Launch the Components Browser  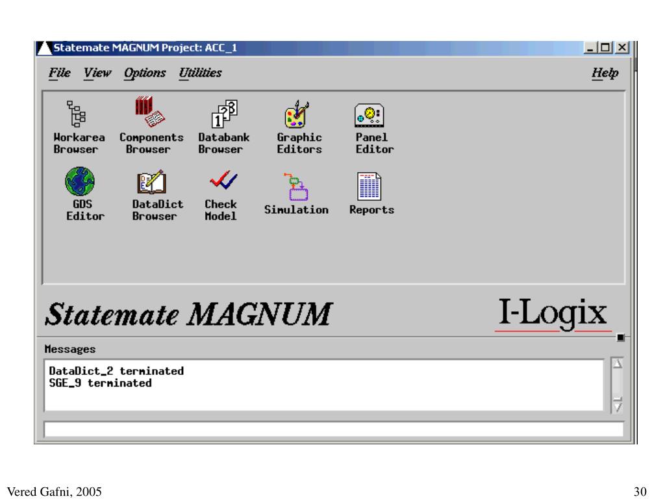[x=150, y=112]
